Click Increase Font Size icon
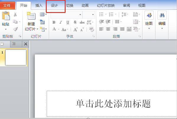The image size is (177, 119). (x=75, y=29)
